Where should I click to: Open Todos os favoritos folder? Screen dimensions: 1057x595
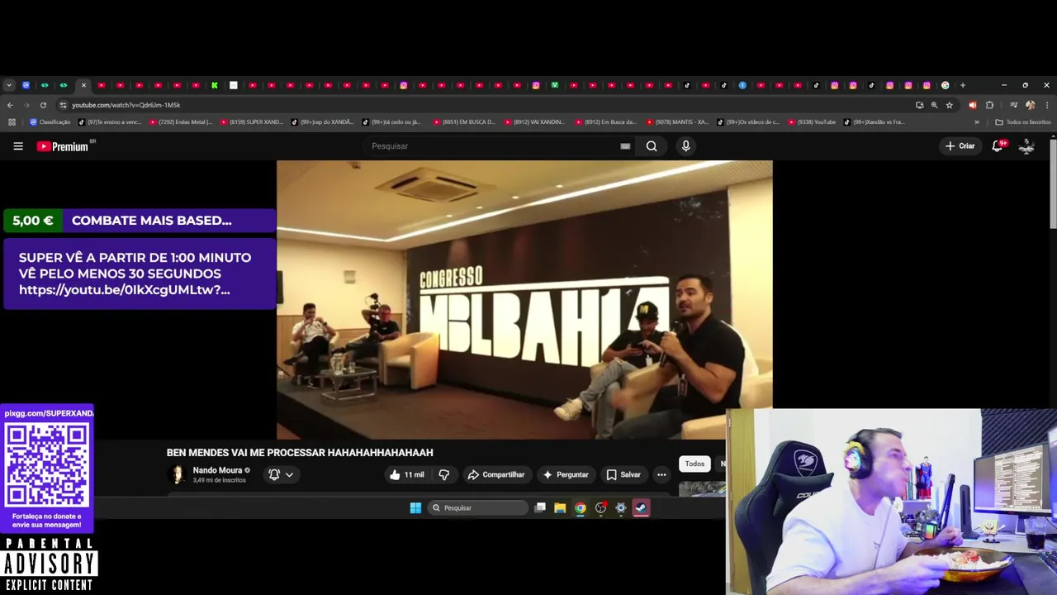(x=1022, y=122)
